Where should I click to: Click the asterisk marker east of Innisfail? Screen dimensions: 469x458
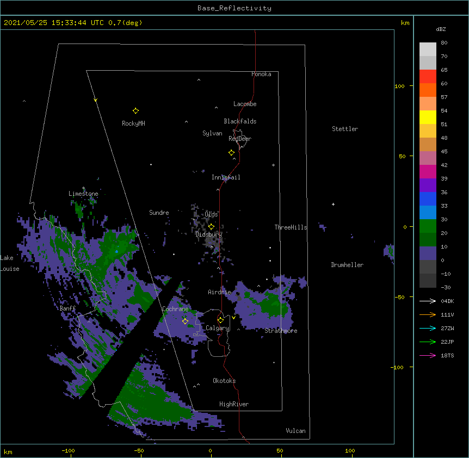[x=273, y=165]
